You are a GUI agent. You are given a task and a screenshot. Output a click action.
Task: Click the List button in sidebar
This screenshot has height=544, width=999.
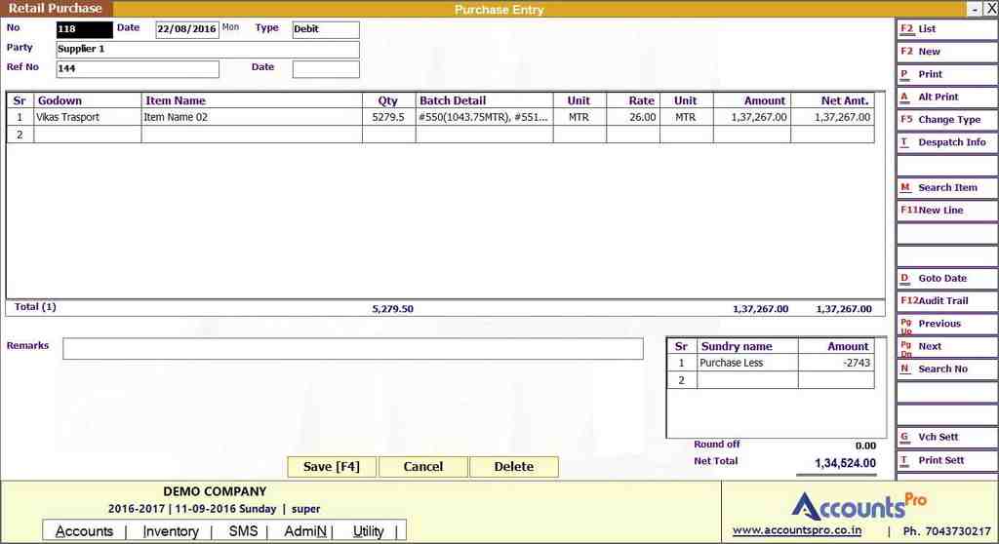(x=945, y=29)
